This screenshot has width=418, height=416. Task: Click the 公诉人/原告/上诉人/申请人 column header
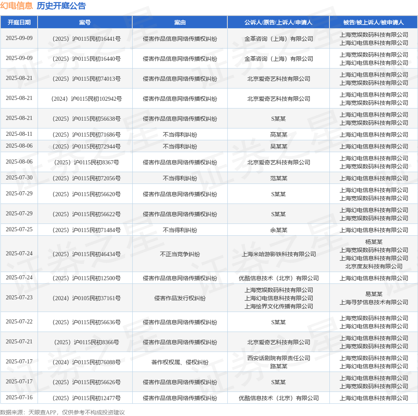pos(278,22)
